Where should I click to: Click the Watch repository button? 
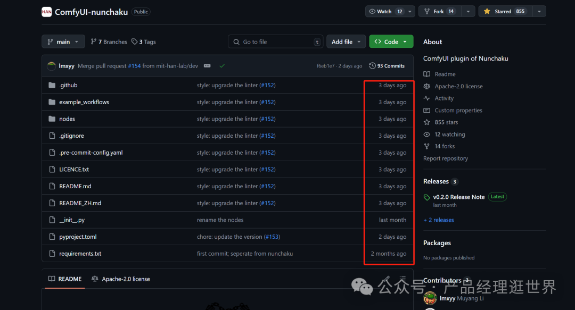click(385, 11)
